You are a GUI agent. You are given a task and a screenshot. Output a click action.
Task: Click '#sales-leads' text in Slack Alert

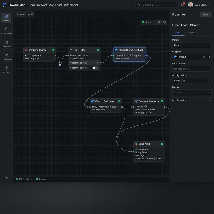[x=142, y=149]
